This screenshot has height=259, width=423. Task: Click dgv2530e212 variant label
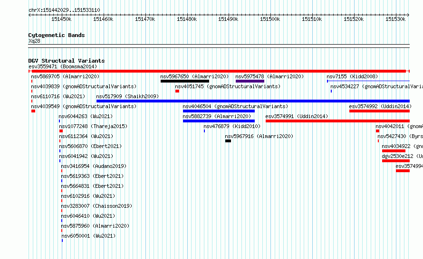coord(402,156)
